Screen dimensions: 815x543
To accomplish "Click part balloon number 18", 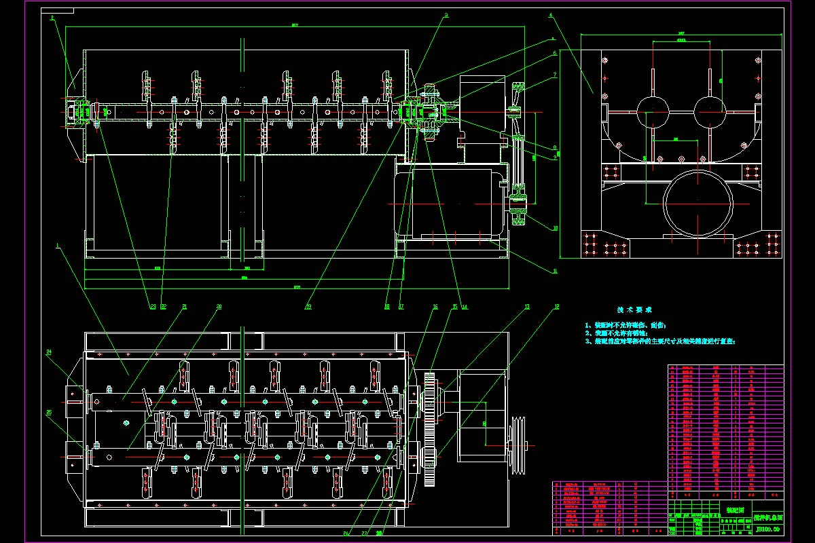I will 386,307.
